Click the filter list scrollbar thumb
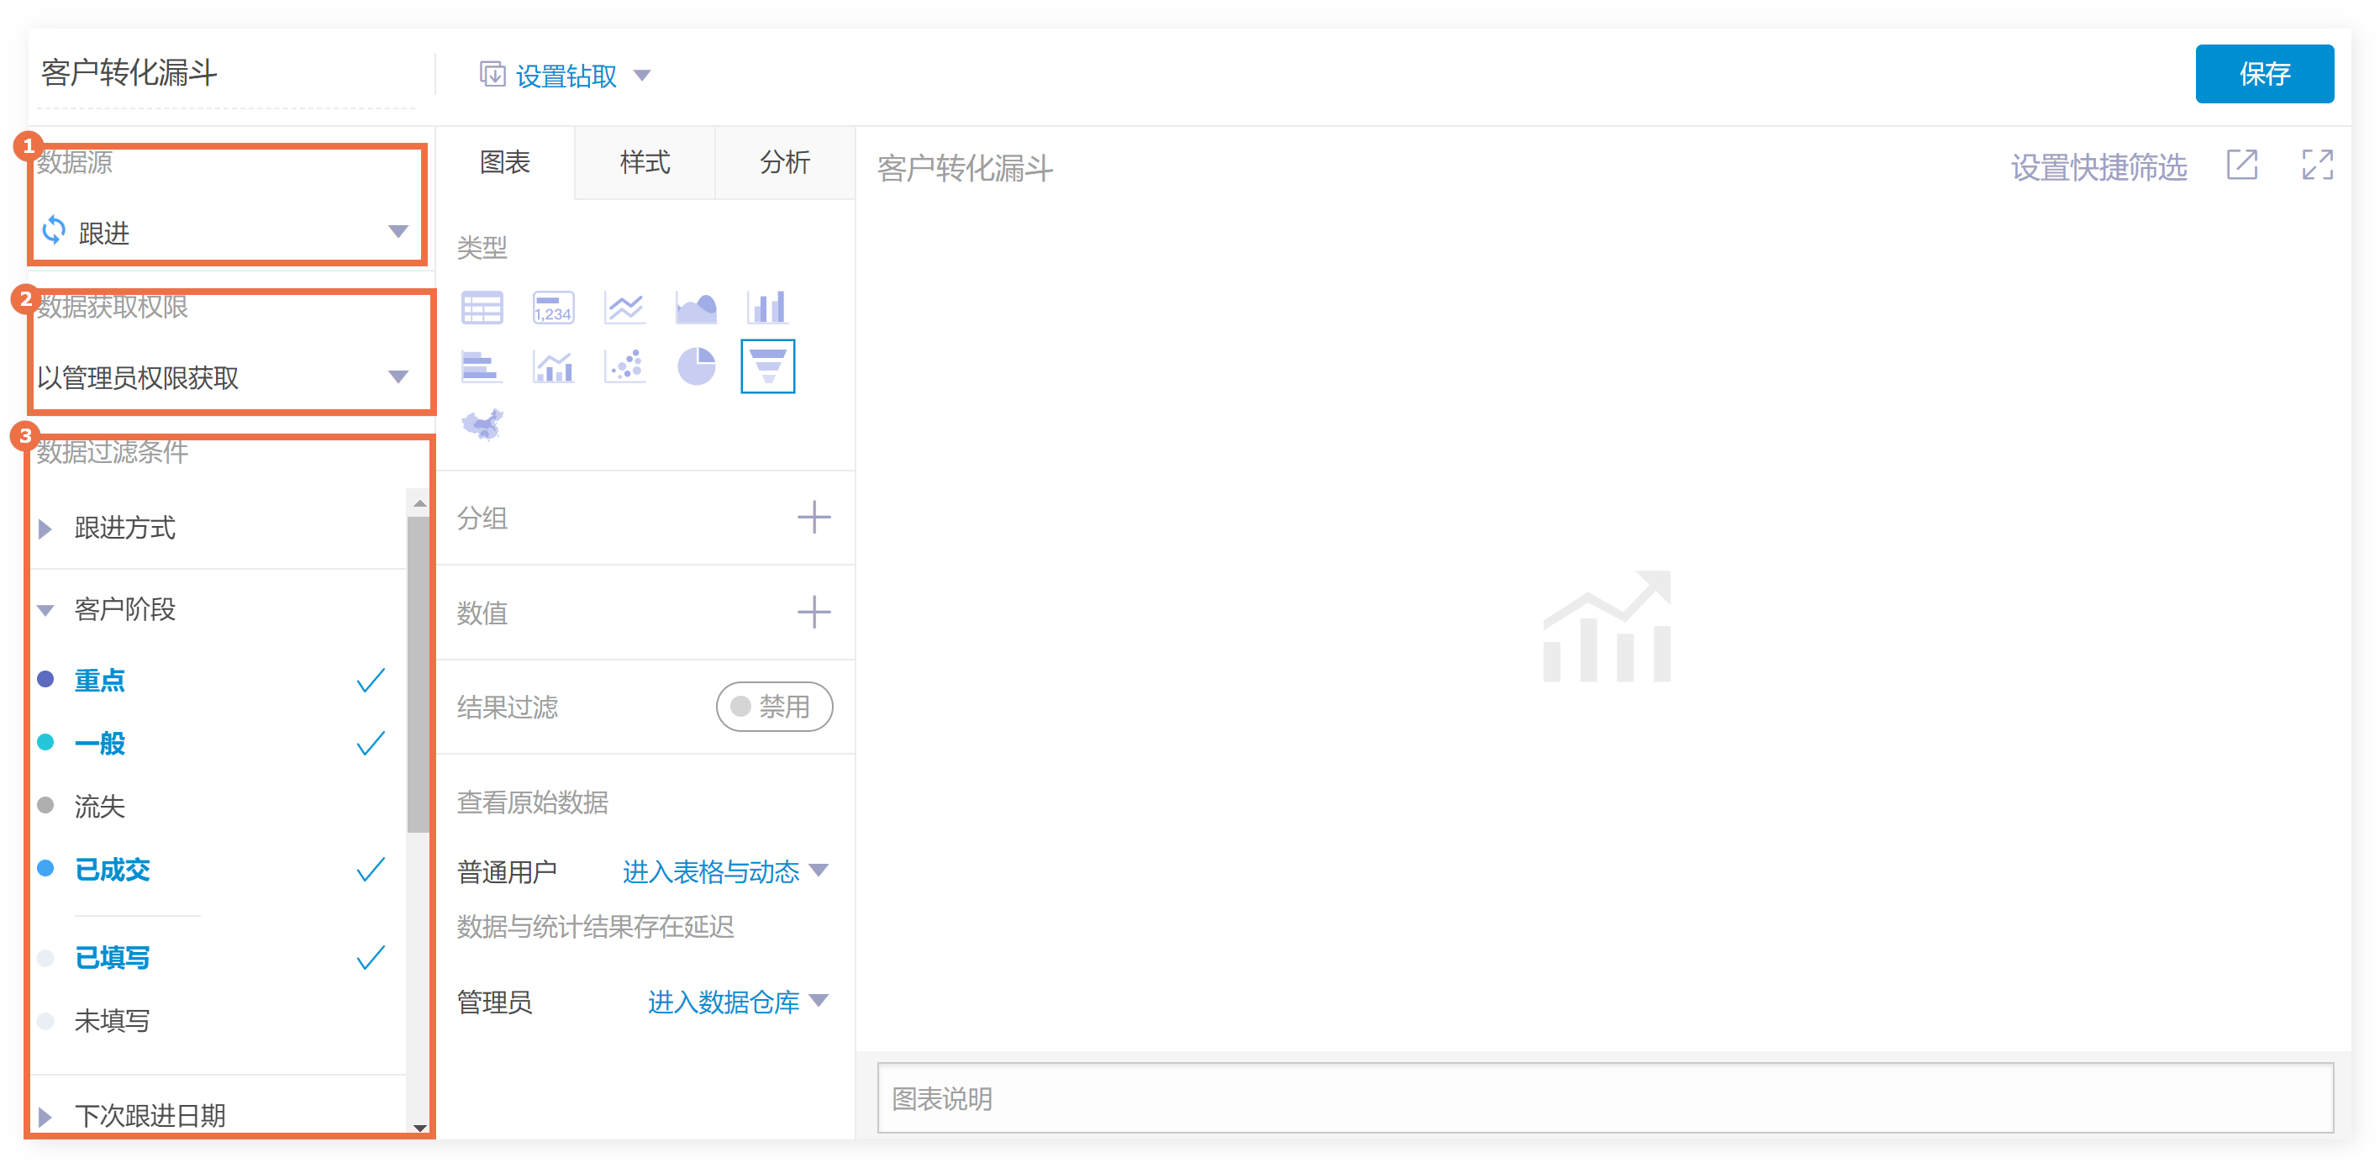Viewport: 2380px width, 1168px height. tap(419, 675)
